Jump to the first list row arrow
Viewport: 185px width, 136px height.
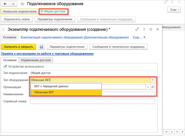(166, 131)
